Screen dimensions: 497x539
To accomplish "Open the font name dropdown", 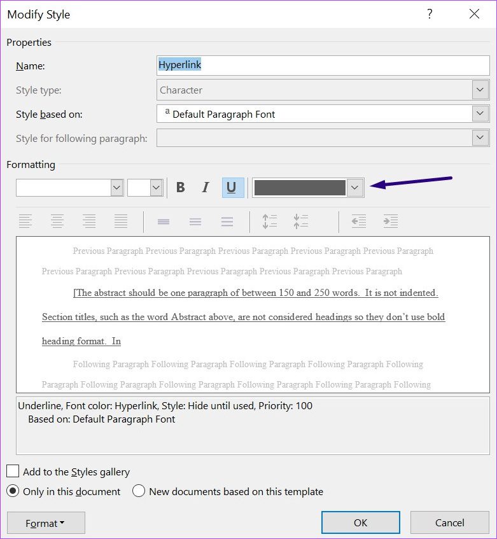I will click(x=116, y=187).
